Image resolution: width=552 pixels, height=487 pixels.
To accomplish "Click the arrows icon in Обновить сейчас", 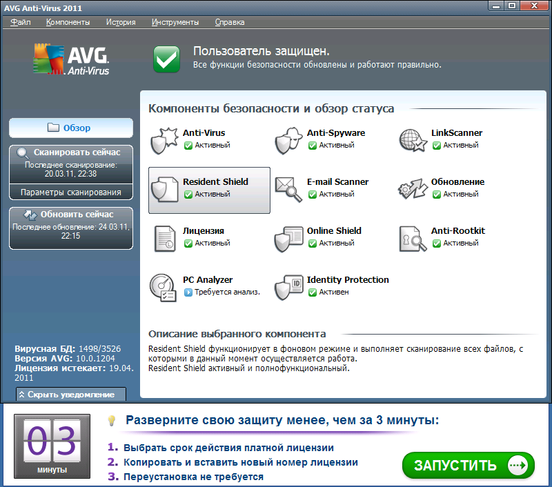I will [30, 215].
